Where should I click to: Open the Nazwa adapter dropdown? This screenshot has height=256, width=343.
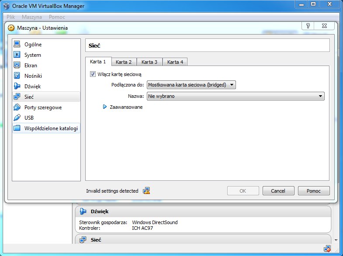coord(236,96)
